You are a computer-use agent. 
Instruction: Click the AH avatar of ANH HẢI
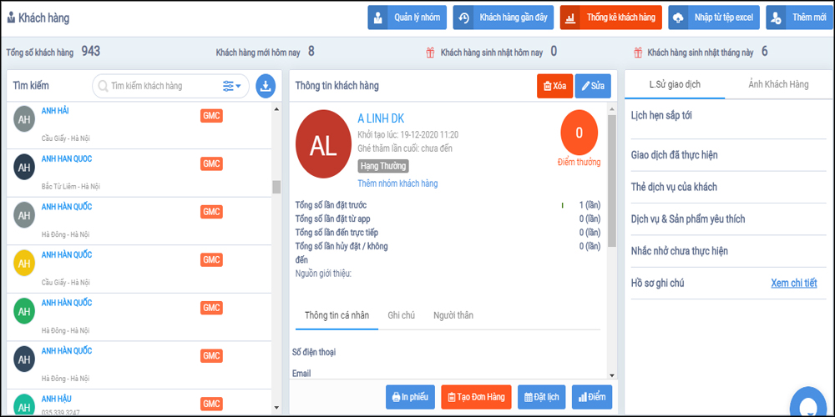coord(24,119)
